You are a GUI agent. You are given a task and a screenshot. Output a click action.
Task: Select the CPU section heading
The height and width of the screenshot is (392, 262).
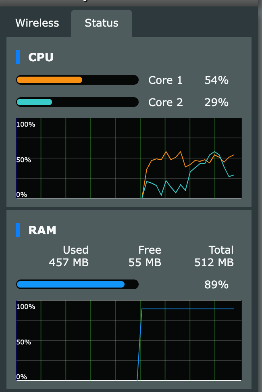point(40,58)
